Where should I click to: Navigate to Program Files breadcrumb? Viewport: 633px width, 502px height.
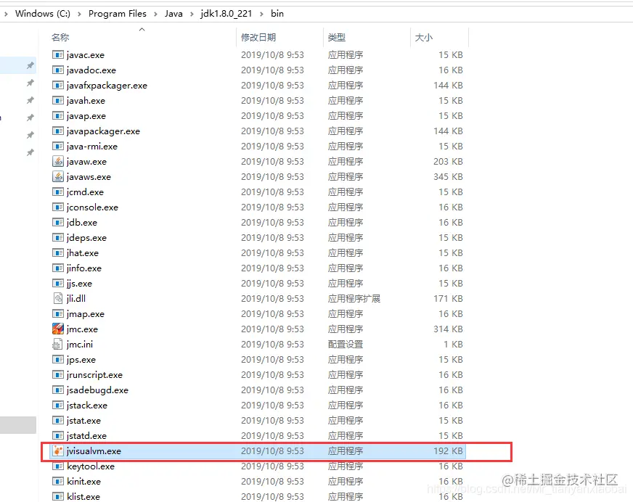[x=118, y=14]
